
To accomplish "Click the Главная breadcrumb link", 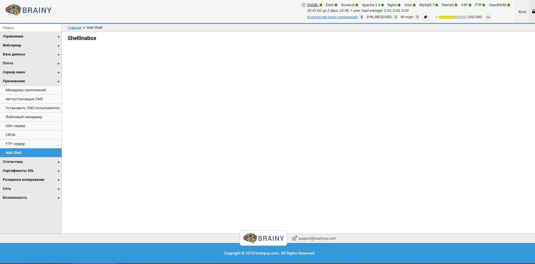I will pos(74,28).
